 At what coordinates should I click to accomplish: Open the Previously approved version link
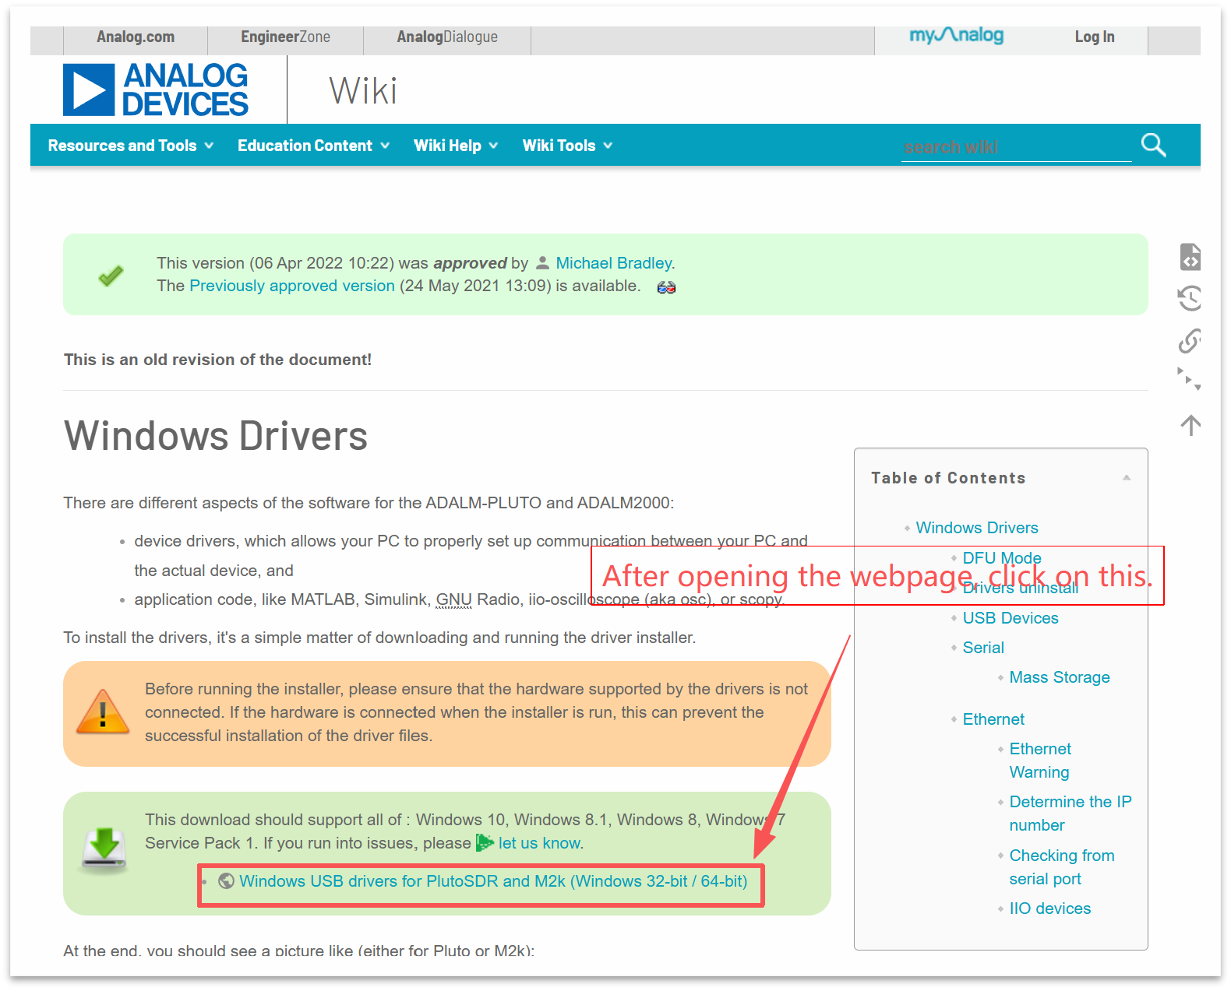click(292, 286)
